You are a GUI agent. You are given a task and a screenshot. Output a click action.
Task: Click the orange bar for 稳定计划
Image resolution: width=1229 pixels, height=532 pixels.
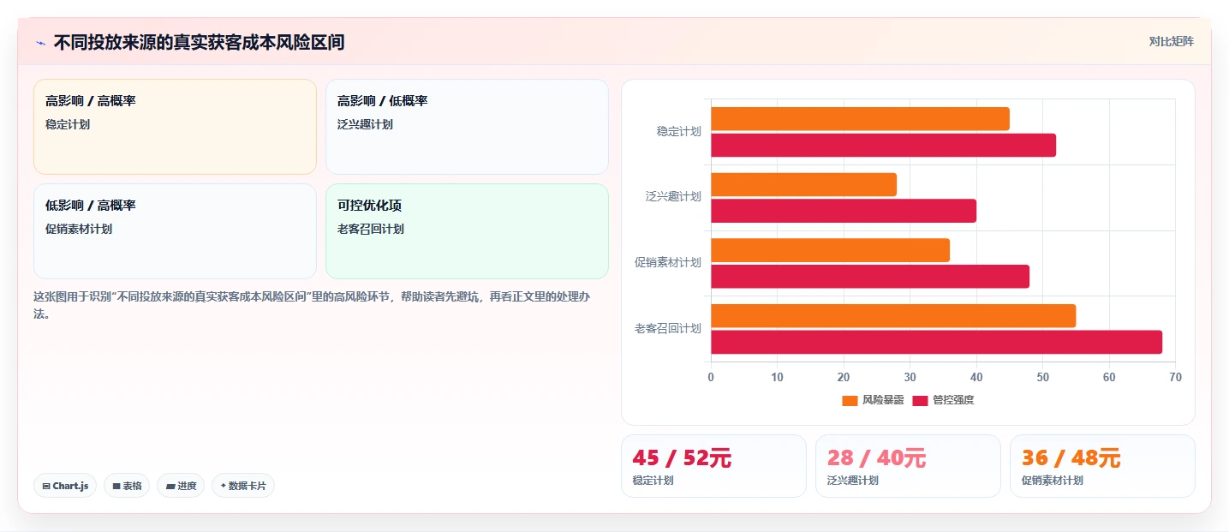pos(860,119)
